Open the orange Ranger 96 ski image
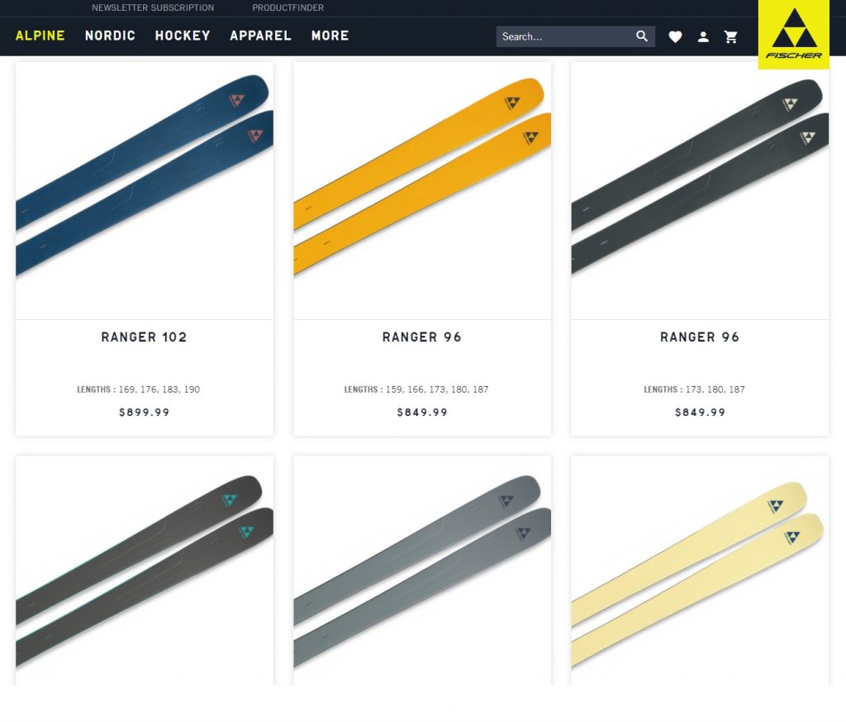Image resolution: width=846 pixels, height=722 pixels. pos(422,190)
